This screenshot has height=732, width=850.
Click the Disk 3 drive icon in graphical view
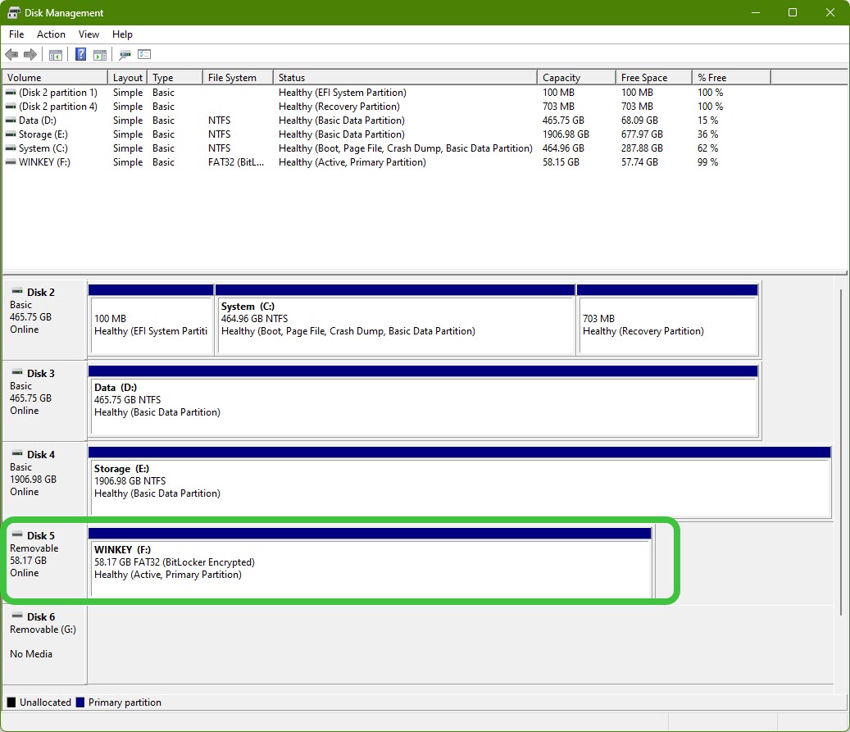[x=17, y=372]
